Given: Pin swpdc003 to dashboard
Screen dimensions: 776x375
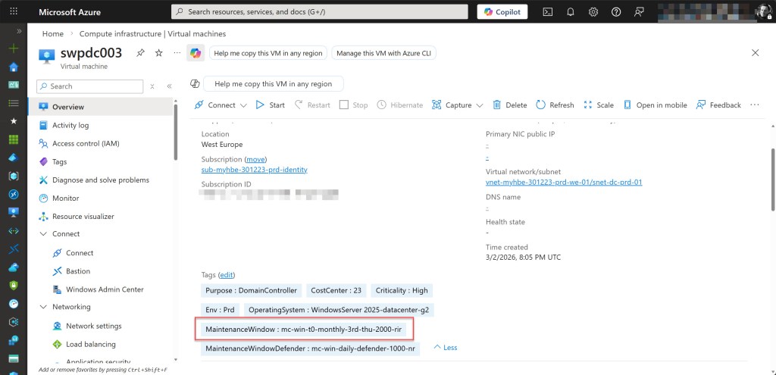Looking at the screenshot, I should (x=140, y=53).
